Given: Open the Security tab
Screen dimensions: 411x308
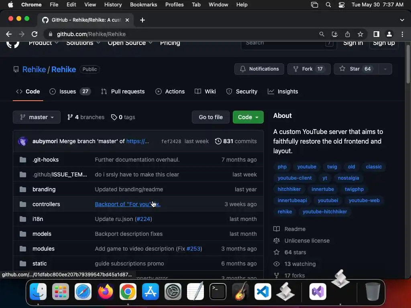Looking at the screenshot, I should (x=242, y=91).
